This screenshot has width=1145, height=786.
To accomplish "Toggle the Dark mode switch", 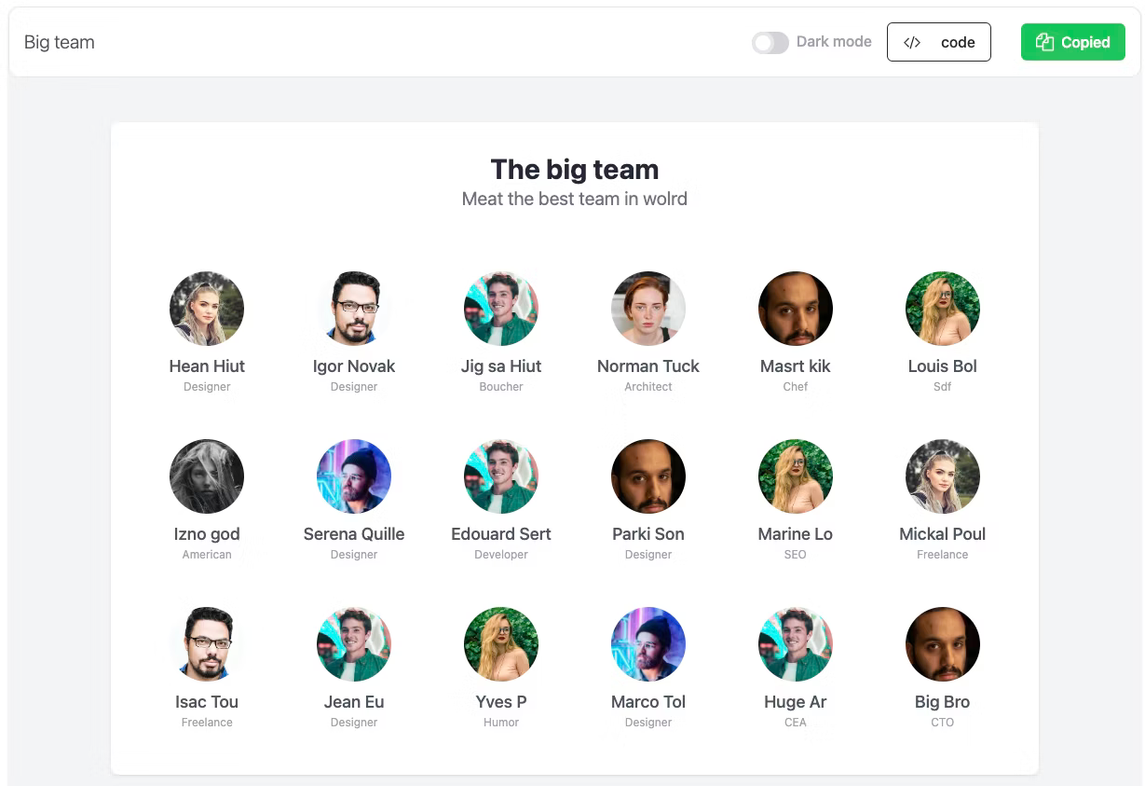I will coord(770,42).
